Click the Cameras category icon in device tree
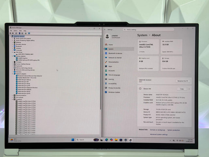Viewport: 209px width, 157px height. (x=15, y=48)
